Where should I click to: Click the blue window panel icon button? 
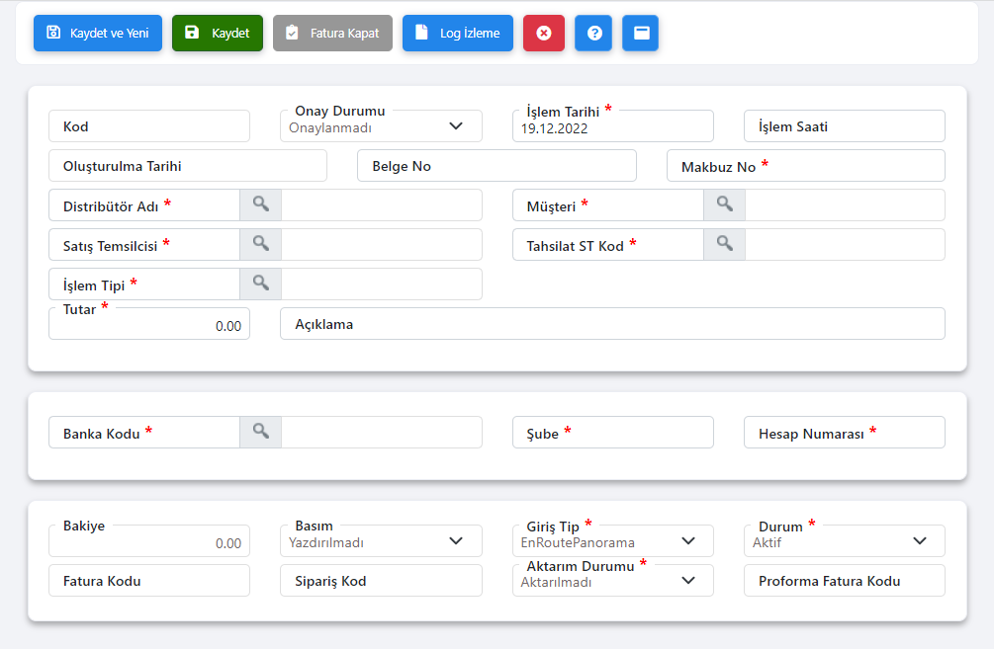[641, 33]
